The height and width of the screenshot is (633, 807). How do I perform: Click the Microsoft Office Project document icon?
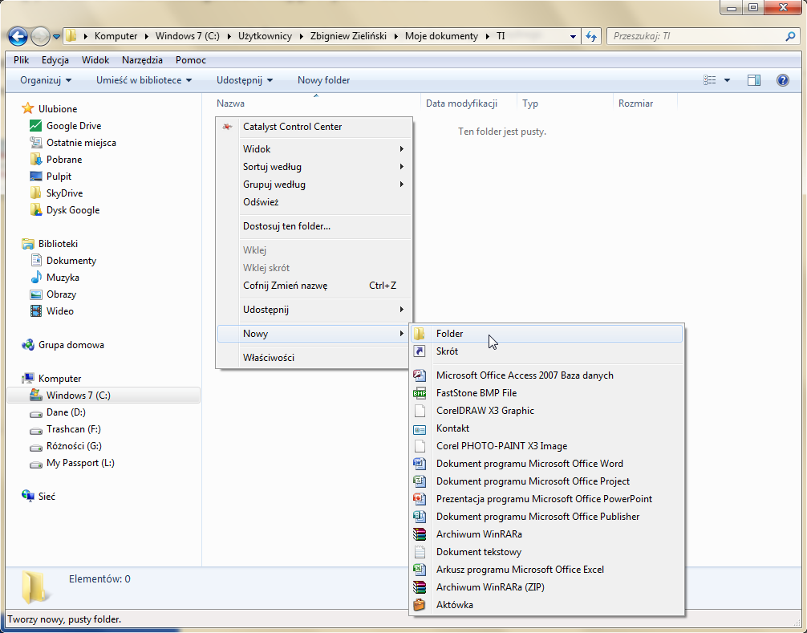420,481
